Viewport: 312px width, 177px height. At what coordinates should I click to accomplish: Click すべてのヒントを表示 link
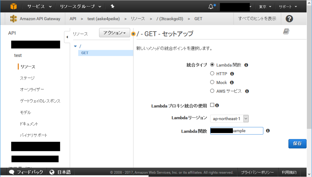point(257,19)
